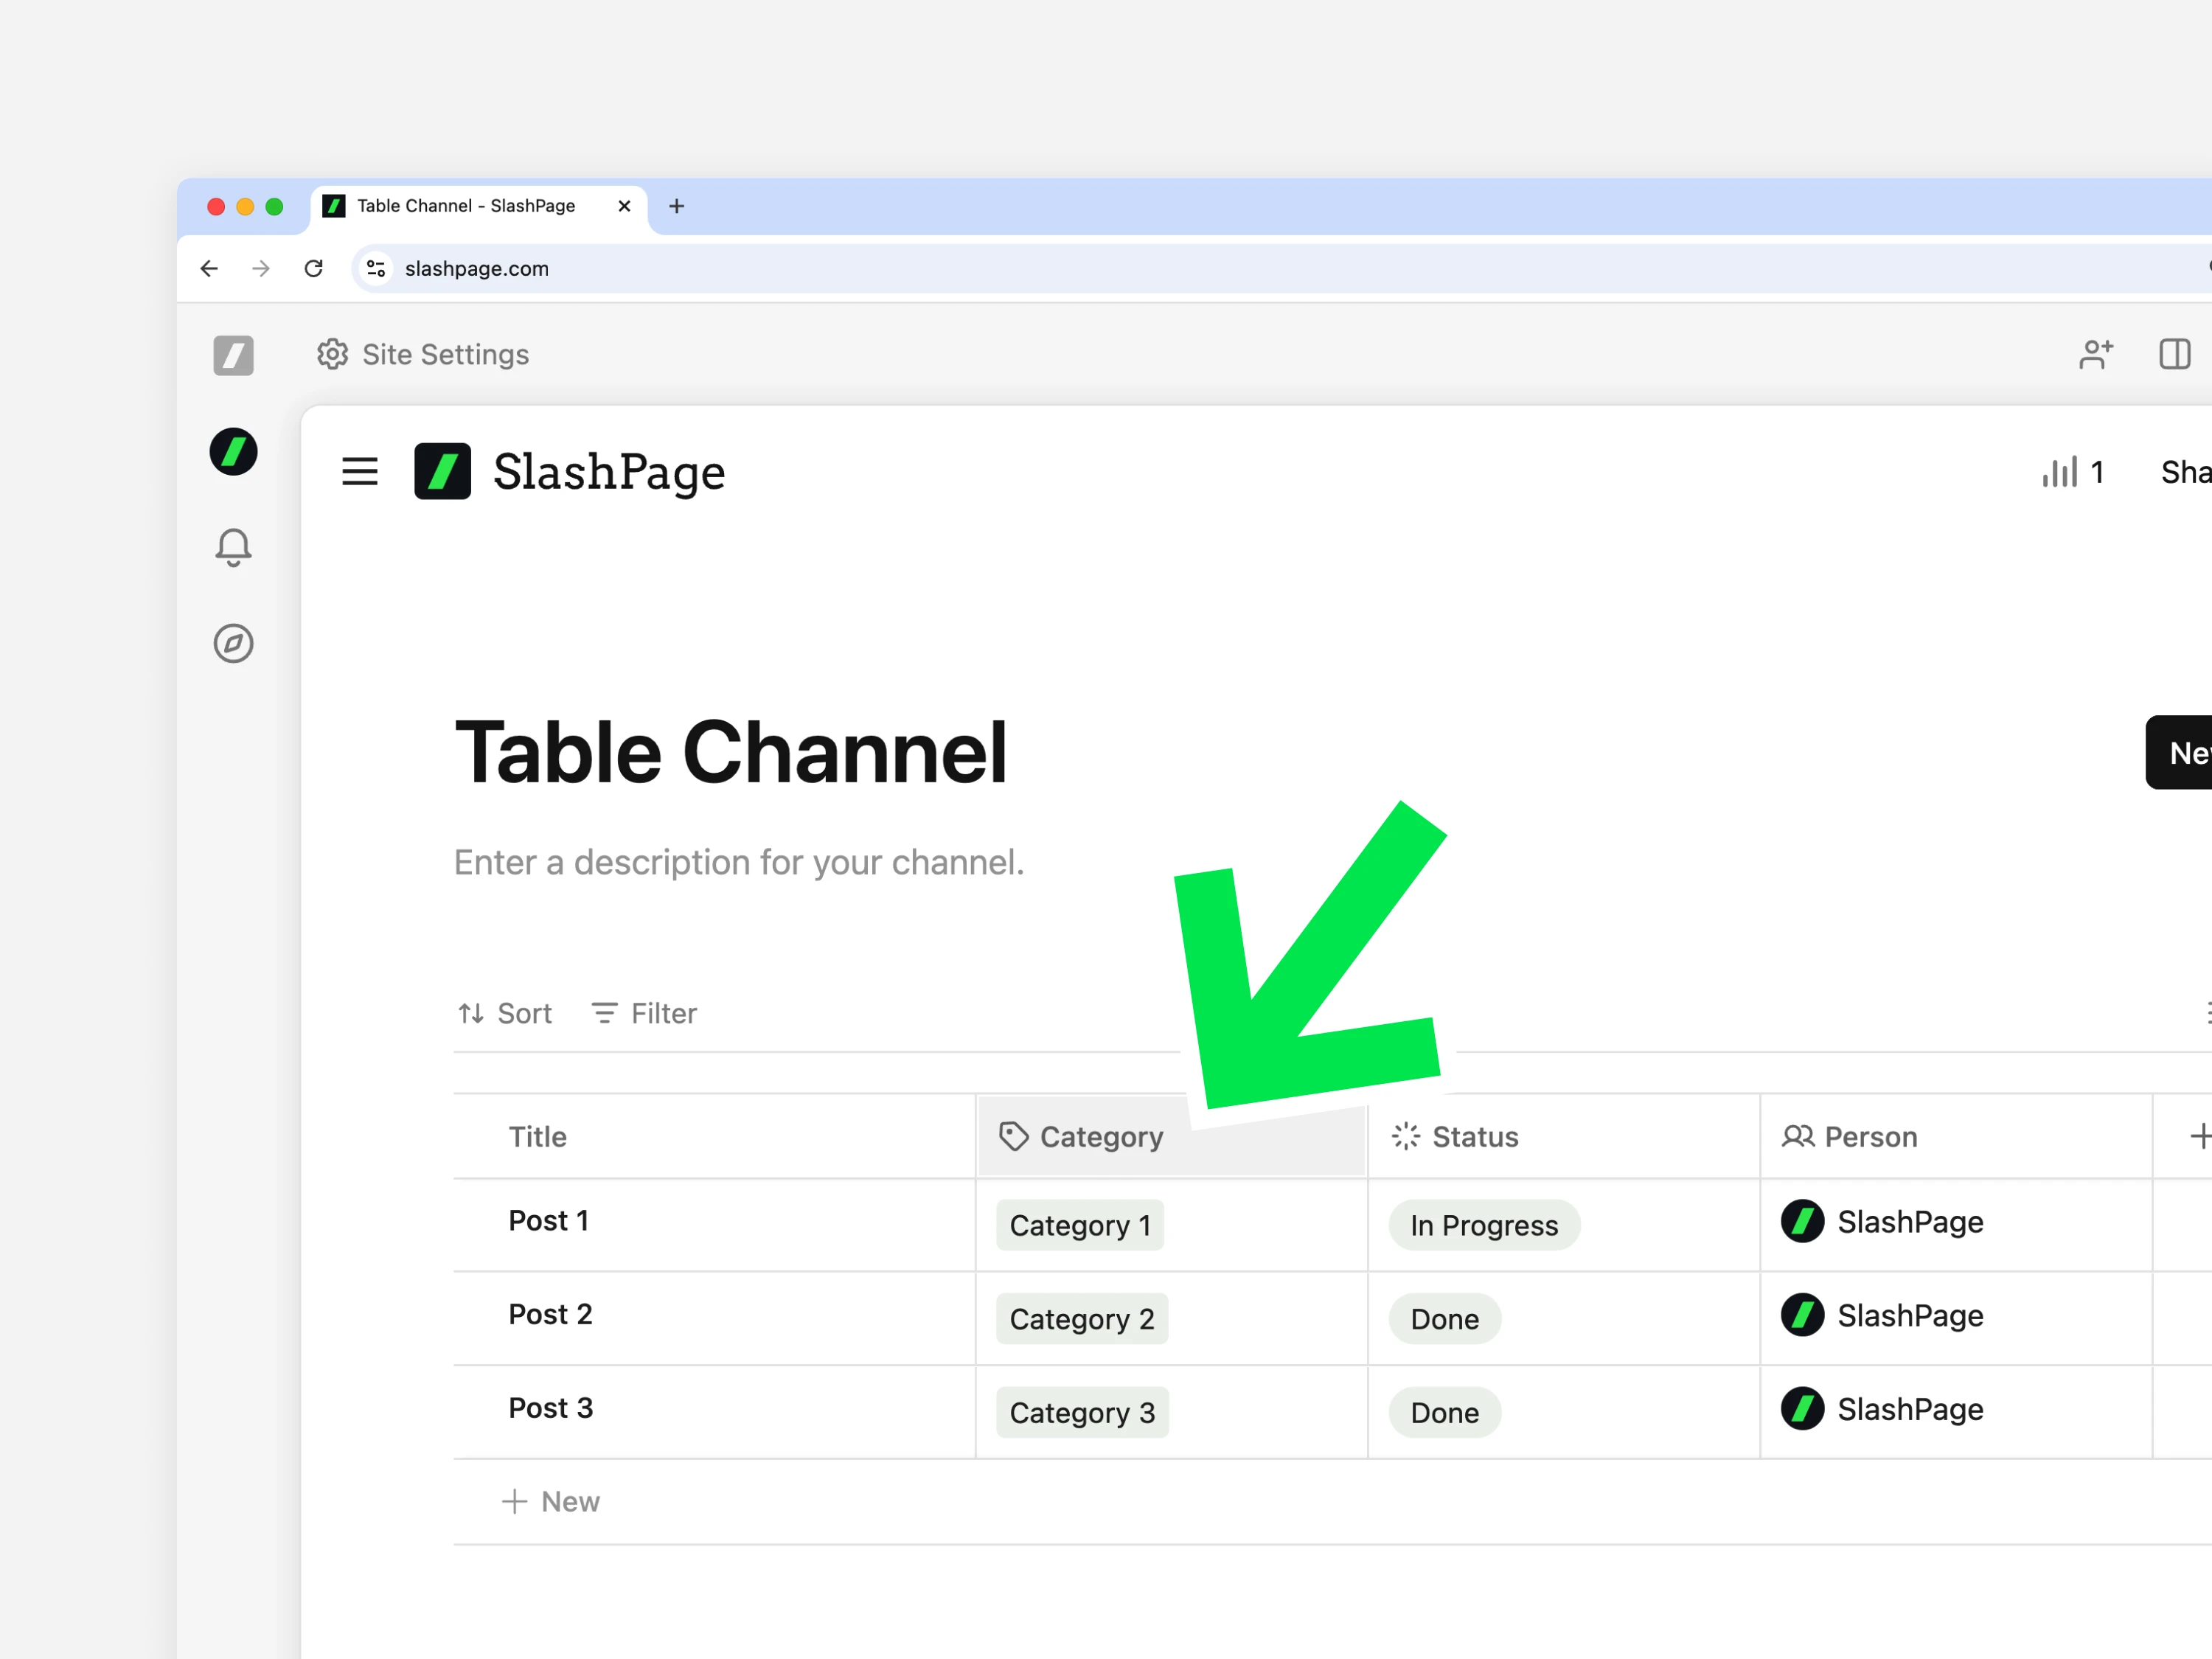Image resolution: width=2212 pixels, height=1659 pixels.
Task: Click the Category 1 tag
Action: 1080,1225
